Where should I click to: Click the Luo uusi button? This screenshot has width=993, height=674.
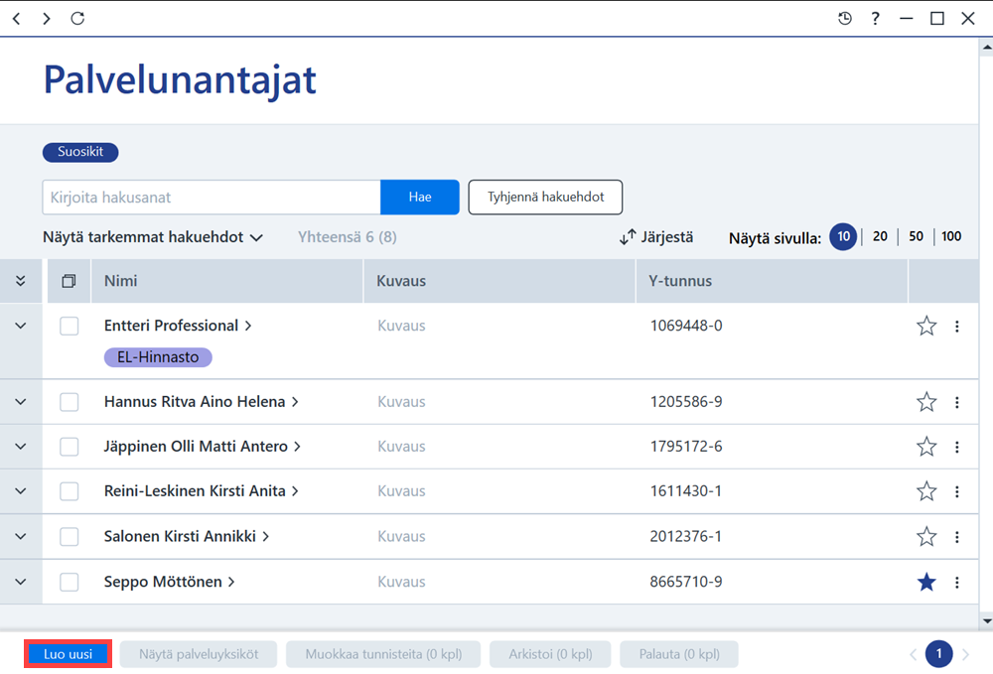point(69,654)
